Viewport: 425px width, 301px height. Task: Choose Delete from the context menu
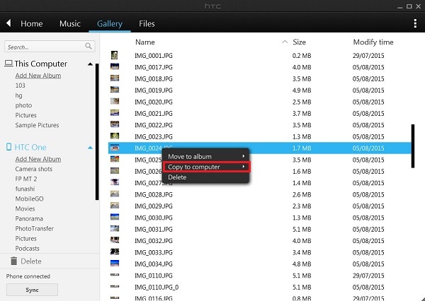pyautogui.click(x=205, y=177)
